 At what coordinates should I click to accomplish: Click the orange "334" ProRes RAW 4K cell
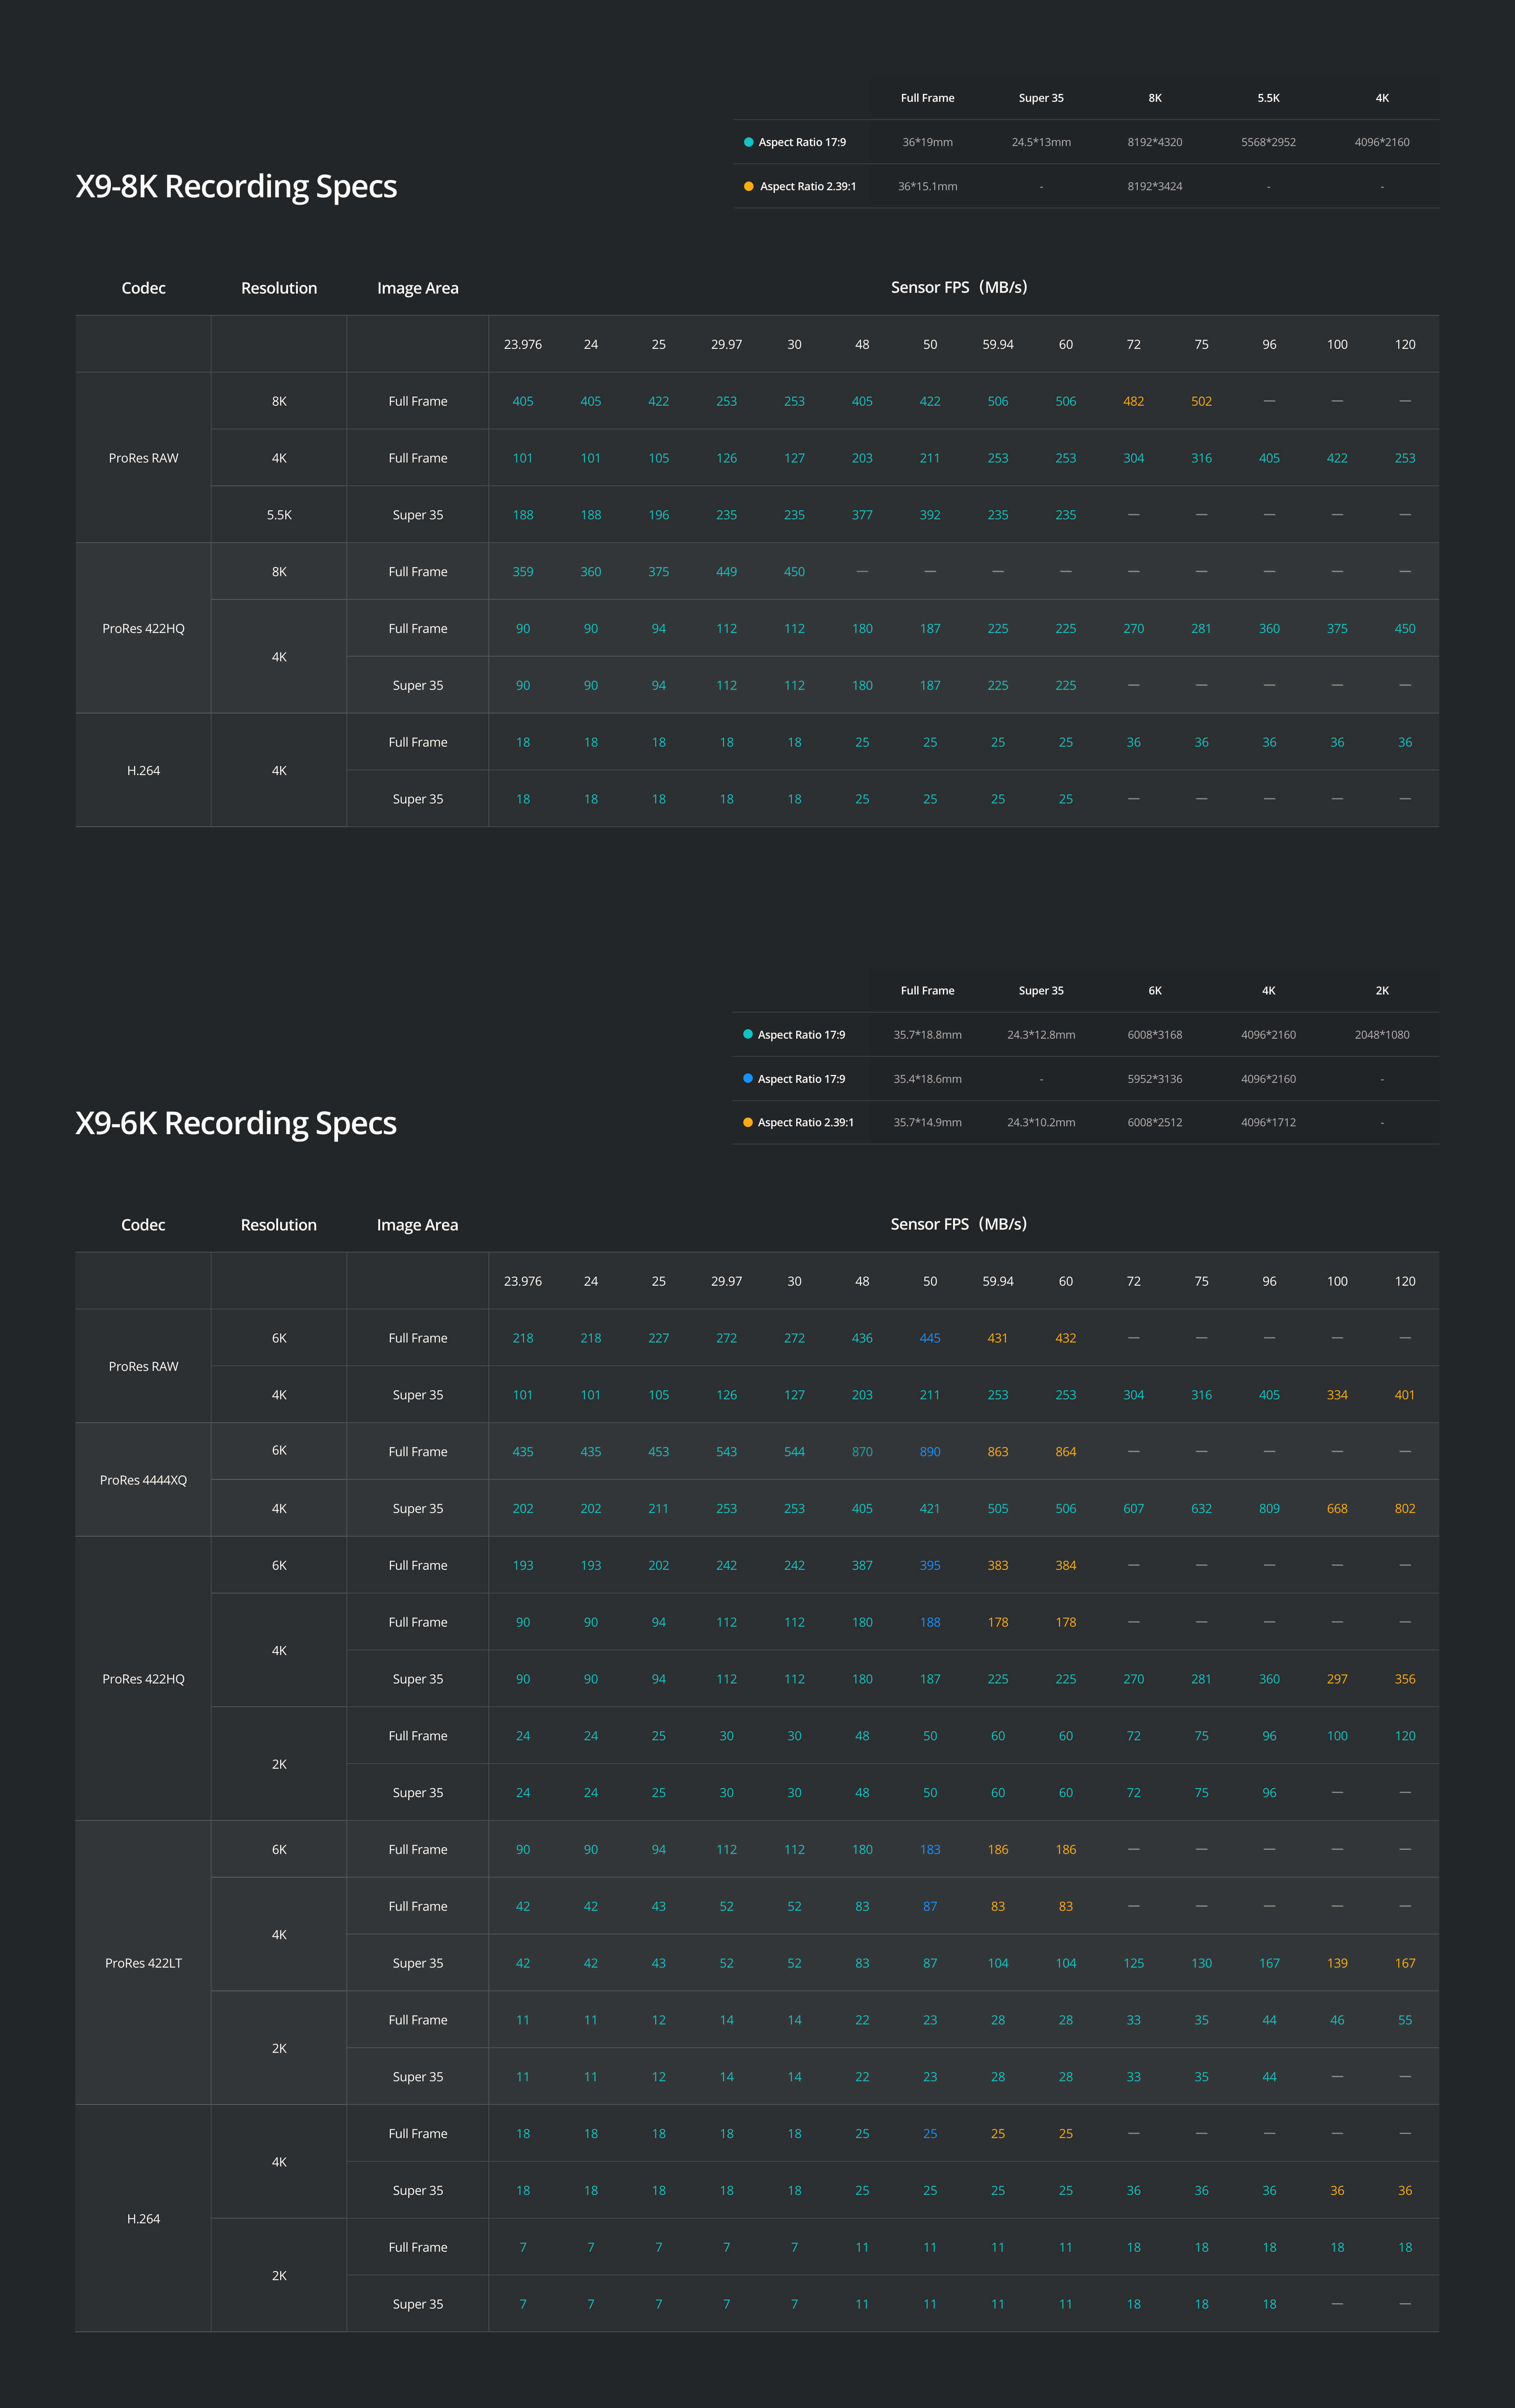coord(1337,1395)
